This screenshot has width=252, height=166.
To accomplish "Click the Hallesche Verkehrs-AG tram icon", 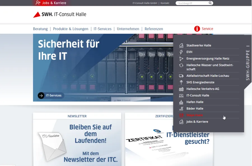I will [x=181, y=89].
